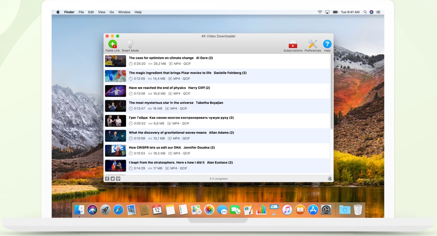437x236 pixels.
Task: Click the Twitter icon in status bar
Action: pos(113,178)
